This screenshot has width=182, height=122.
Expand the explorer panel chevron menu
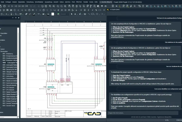coord(13,18)
